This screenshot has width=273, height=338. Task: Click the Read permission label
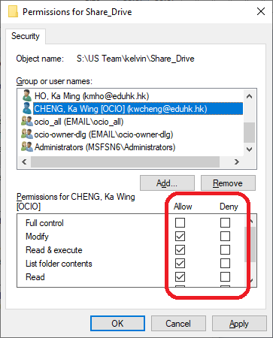click(35, 277)
